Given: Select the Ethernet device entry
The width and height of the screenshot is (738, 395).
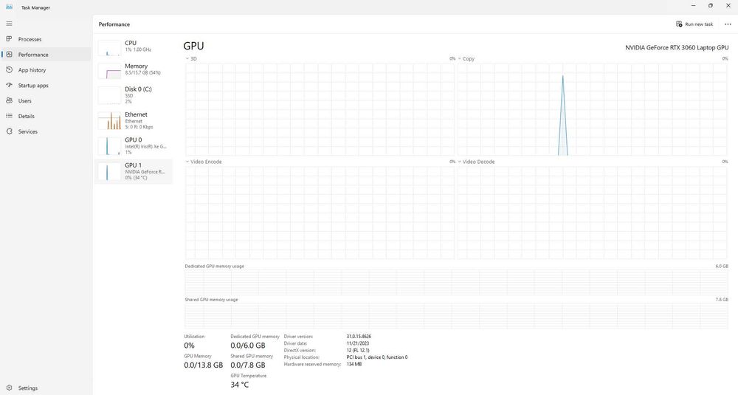Looking at the screenshot, I should tap(133, 120).
